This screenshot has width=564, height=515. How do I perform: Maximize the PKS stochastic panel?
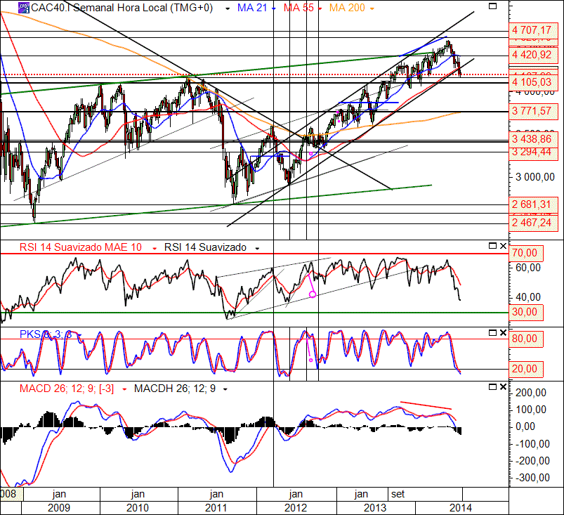pos(493,333)
